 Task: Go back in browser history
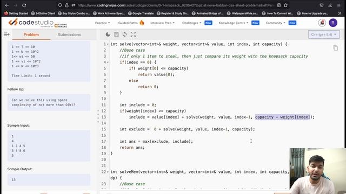click(x=7, y=5)
